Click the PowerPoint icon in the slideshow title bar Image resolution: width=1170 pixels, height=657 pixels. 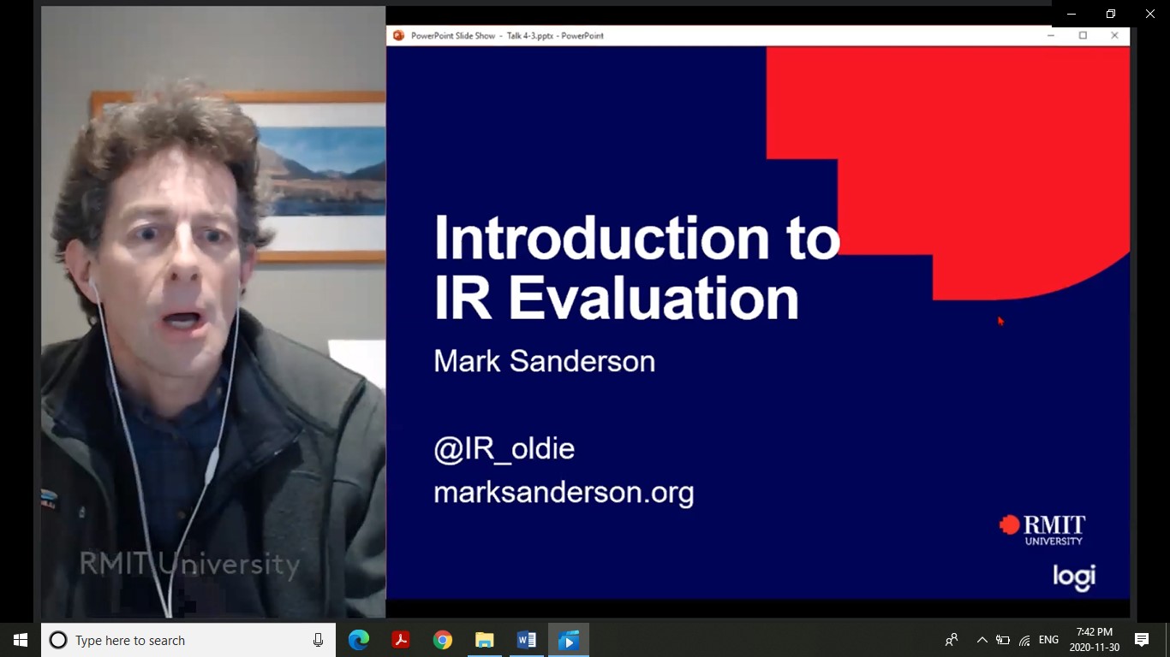click(398, 36)
